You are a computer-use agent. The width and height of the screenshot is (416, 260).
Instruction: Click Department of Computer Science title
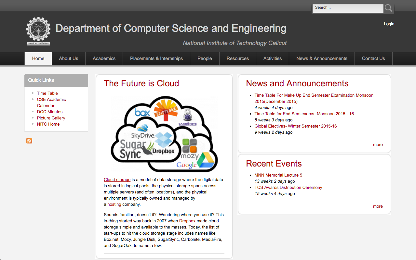[171, 28]
